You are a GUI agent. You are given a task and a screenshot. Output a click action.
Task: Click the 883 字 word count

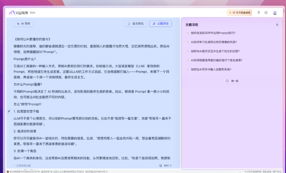[x=168, y=165]
